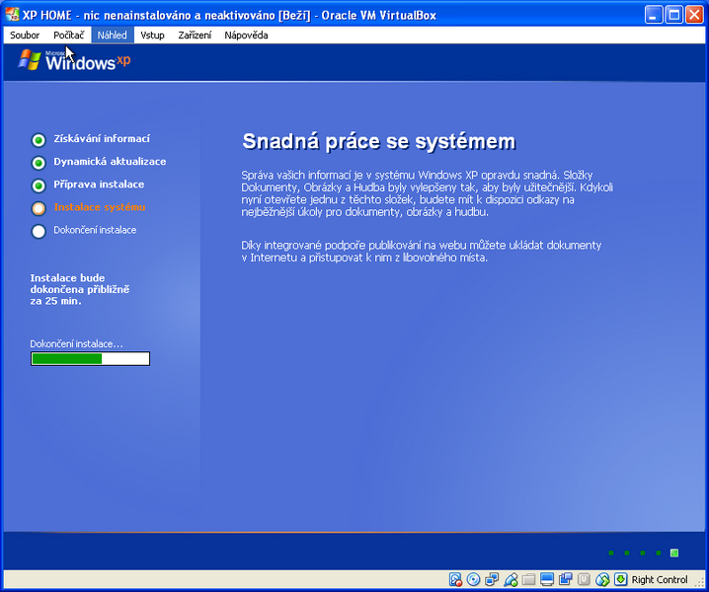Open the Vstup menu

point(152,36)
